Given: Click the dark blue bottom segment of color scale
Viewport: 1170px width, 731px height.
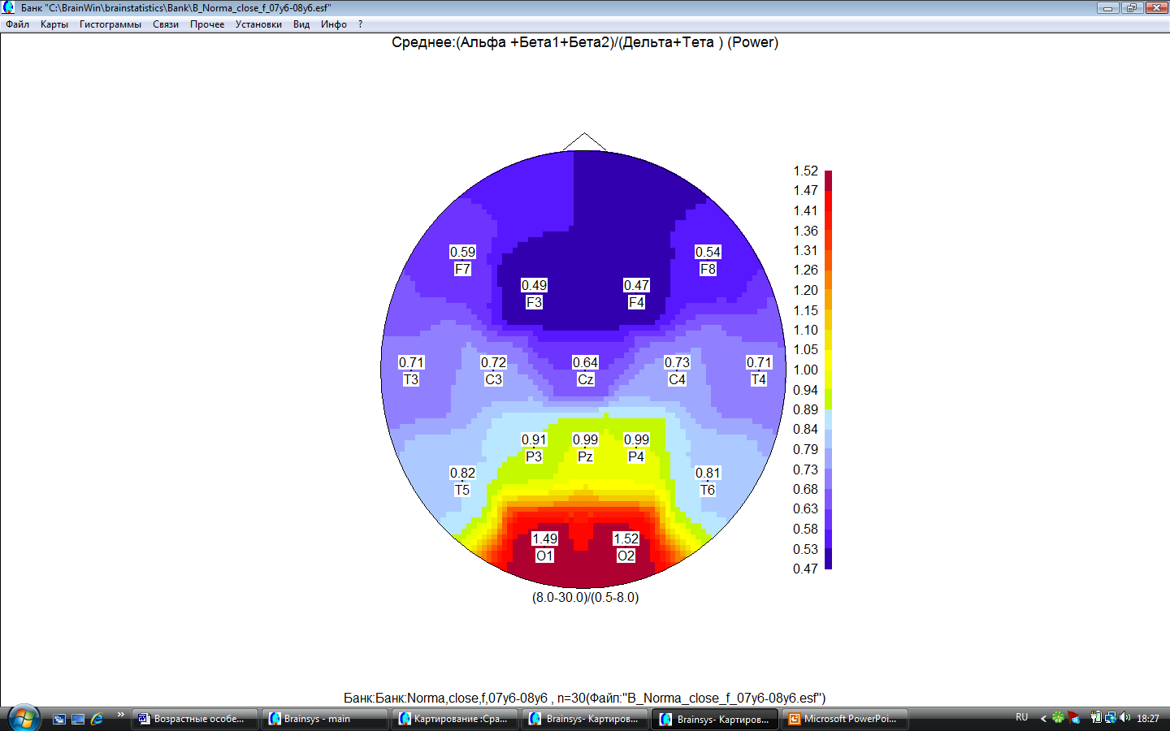Looking at the screenshot, I should coord(829,559).
